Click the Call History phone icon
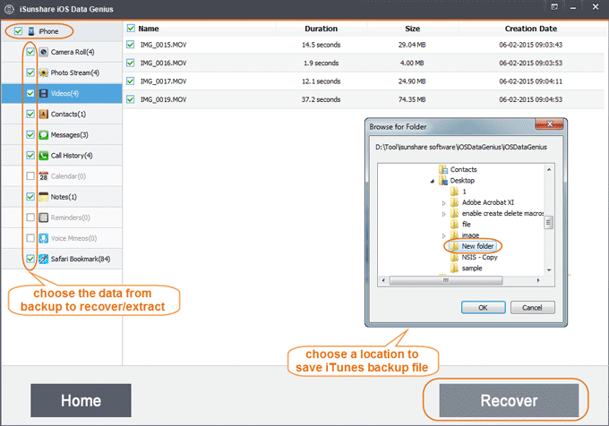The height and width of the screenshot is (426, 609). (44, 156)
